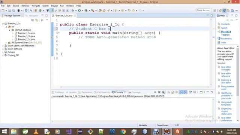Switch to the Navigator tab
The width and height of the screenshot is (240, 135).
(32, 16)
